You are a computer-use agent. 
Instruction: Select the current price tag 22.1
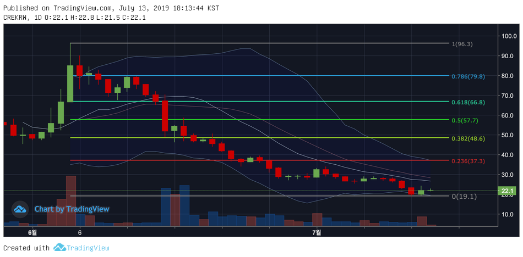tap(508, 191)
